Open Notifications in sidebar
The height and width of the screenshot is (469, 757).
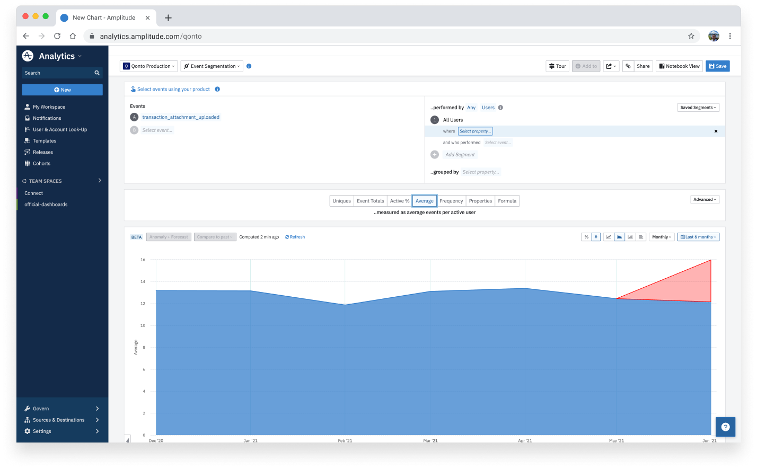pyautogui.click(x=47, y=118)
